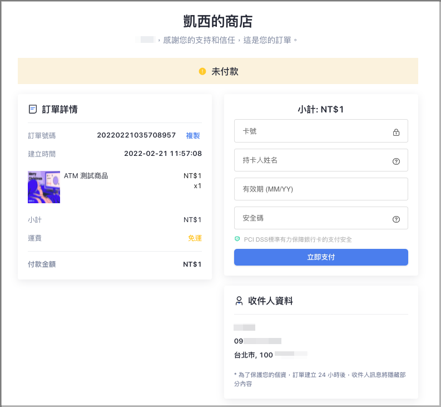Click the x1 quantity text
Image resolution: width=441 pixels, height=407 pixels.
pyautogui.click(x=198, y=186)
